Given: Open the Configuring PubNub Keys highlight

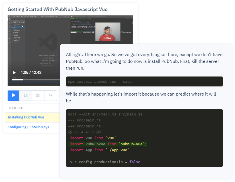Looking at the screenshot, I should coord(28,127).
